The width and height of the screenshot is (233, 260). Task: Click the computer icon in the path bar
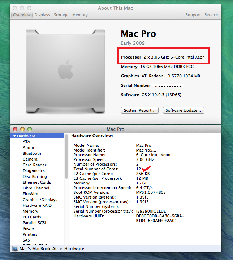tap(15, 248)
